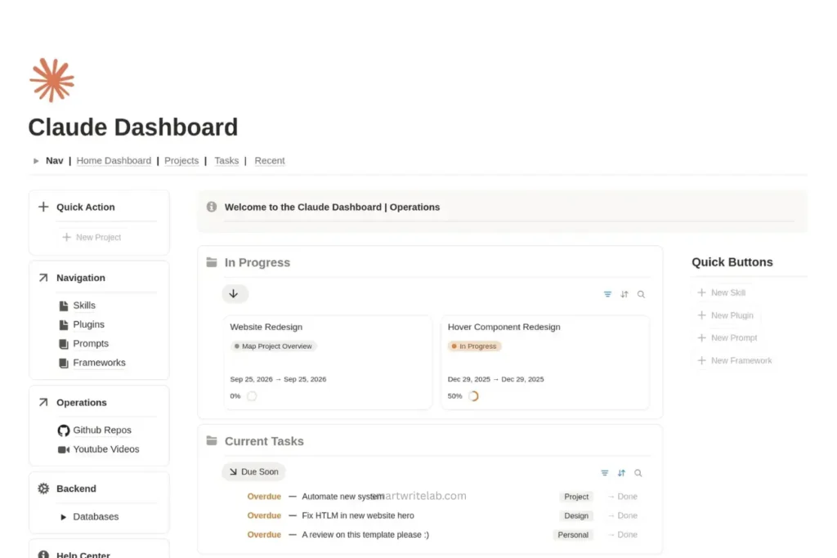Screen dimensions: 837x558
Task: Click the orange Claude starburst page icon
Action: click(51, 80)
